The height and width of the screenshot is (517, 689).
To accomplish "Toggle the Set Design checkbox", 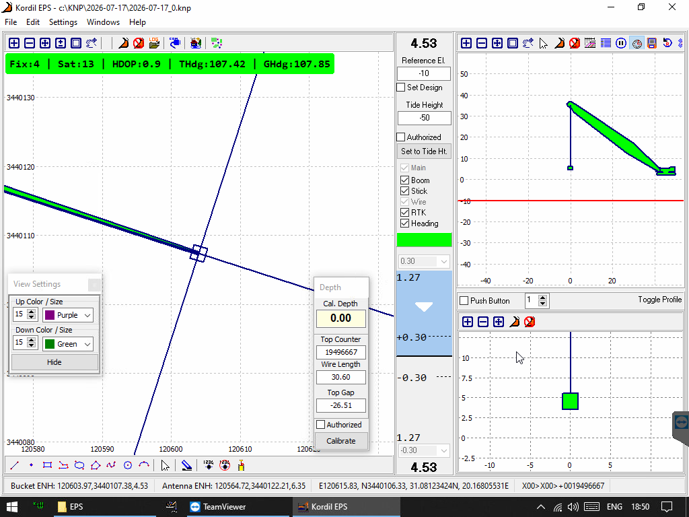I will 401,87.
